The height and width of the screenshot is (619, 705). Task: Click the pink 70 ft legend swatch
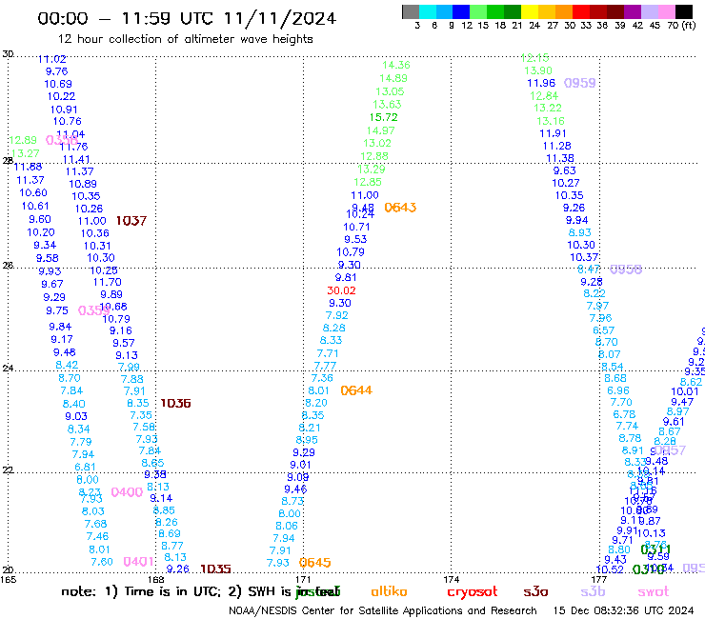(667, 11)
